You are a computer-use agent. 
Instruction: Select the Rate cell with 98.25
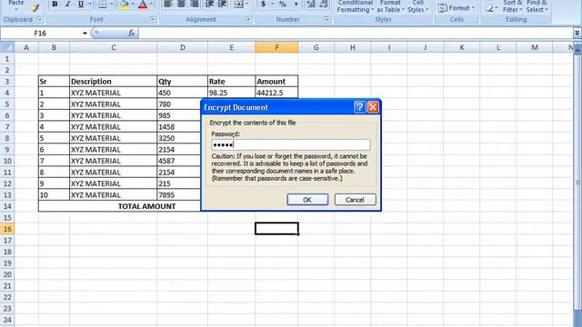tap(231, 93)
